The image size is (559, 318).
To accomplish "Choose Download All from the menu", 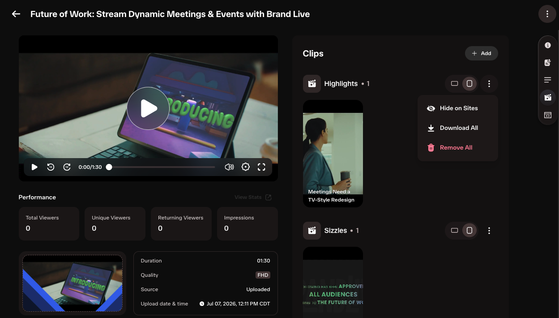I will (458, 128).
